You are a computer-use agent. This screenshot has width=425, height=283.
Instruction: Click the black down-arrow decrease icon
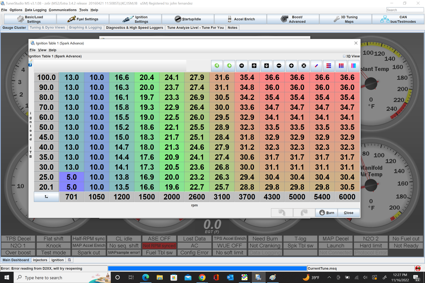[266, 66]
